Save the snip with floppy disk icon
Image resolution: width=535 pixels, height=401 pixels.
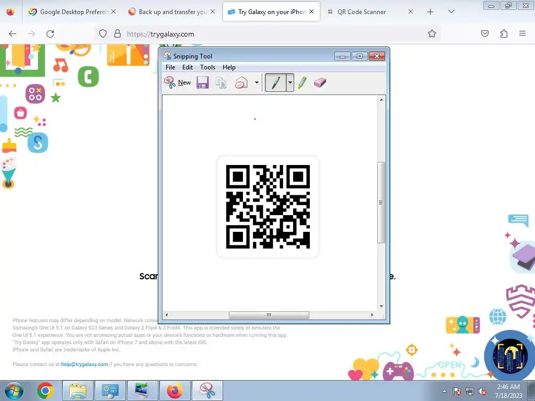click(202, 82)
